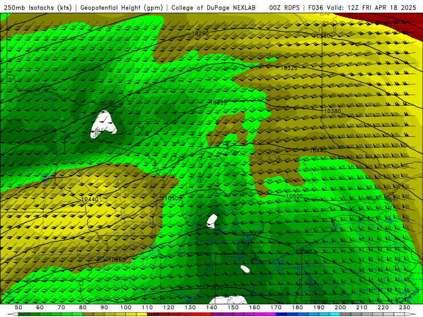
Task: Click the 100 value on the color scale
Action: tap(126, 307)
